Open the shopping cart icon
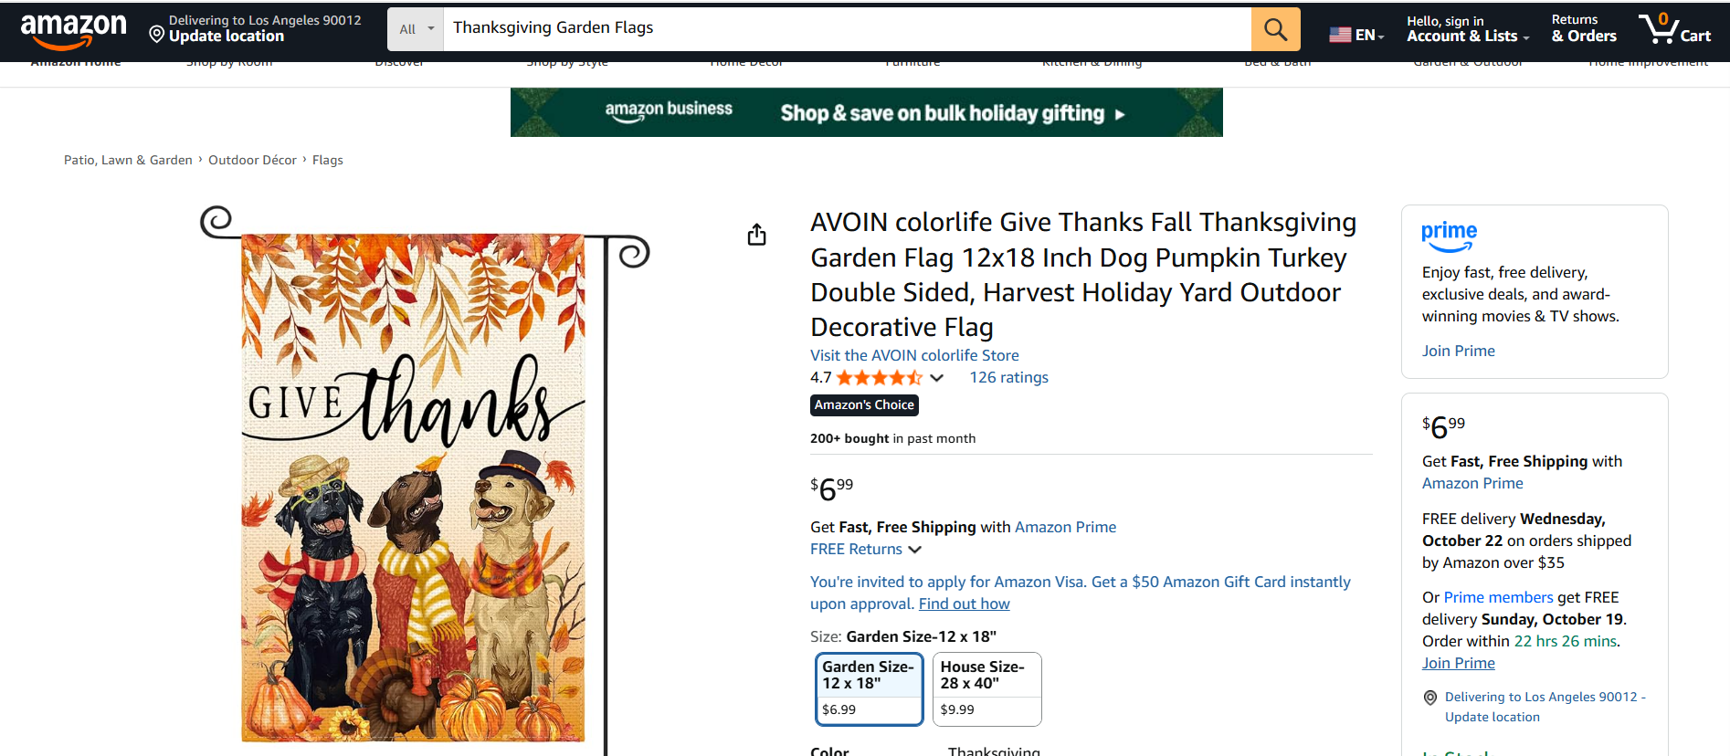The image size is (1730, 756). [1673, 28]
